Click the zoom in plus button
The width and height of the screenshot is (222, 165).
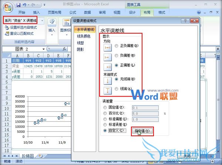tap(212, 161)
